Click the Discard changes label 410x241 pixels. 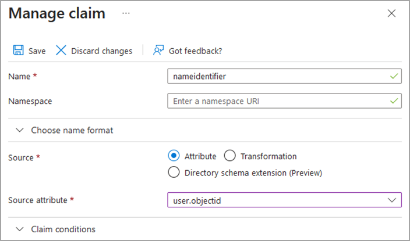pyautogui.click(x=101, y=51)
